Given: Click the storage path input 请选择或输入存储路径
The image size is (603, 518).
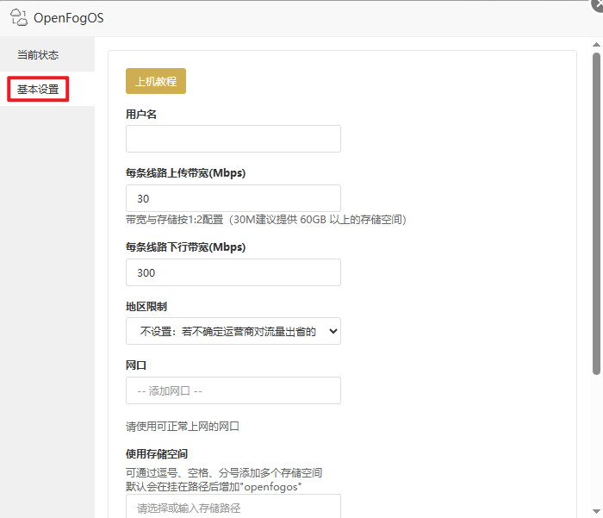Looking at the screenshot, I should [233, 507].
